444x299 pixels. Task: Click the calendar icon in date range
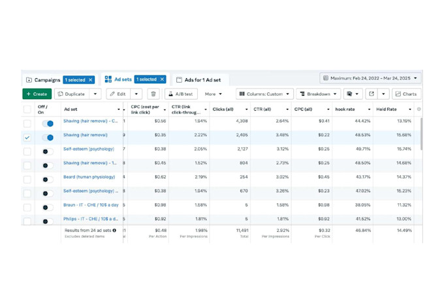326,78
